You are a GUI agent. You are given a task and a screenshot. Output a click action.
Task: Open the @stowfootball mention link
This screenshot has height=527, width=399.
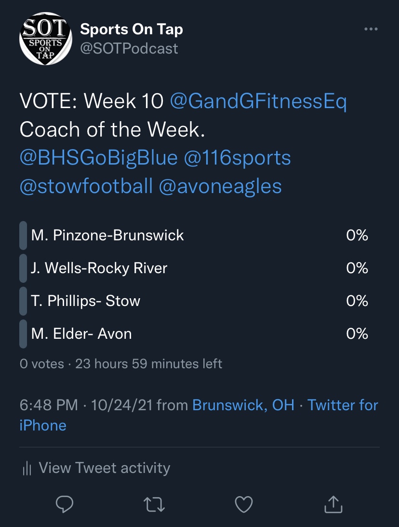[86, 186]
